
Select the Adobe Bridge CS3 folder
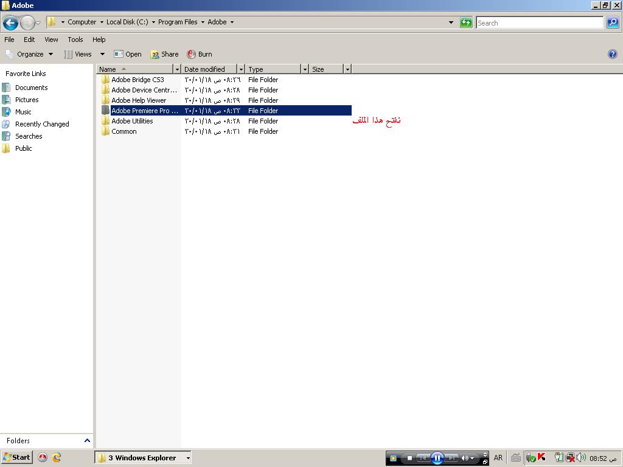(x=137, y=80)
